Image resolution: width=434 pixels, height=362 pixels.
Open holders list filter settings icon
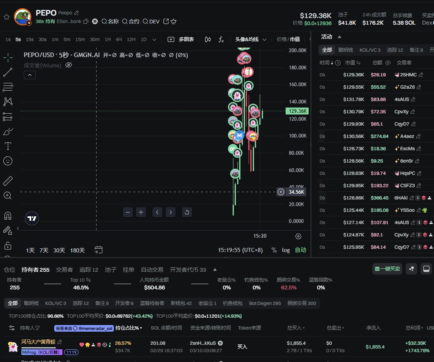(x=12, y=328)
